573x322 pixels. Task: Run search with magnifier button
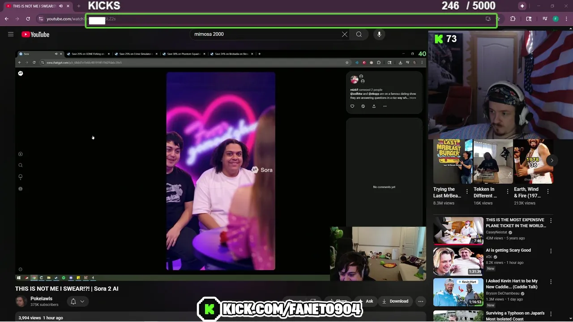click(x=359, y=34)
